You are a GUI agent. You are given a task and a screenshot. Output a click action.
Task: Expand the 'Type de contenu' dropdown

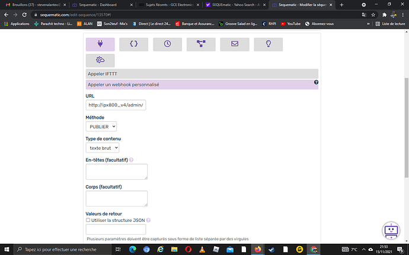[x=103, y=148]
